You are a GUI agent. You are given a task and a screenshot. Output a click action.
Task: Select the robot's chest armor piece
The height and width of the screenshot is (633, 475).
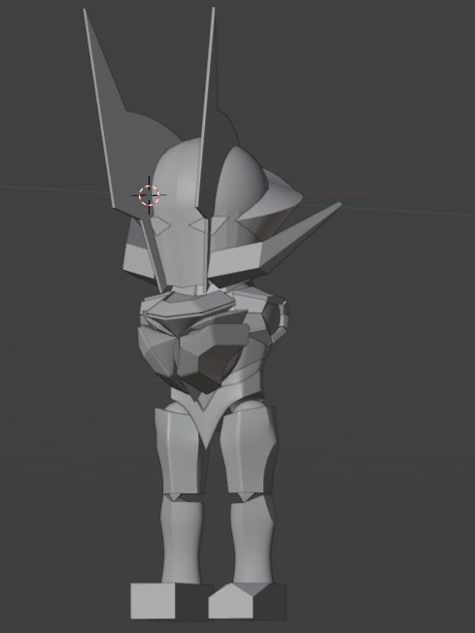[204, 351]
